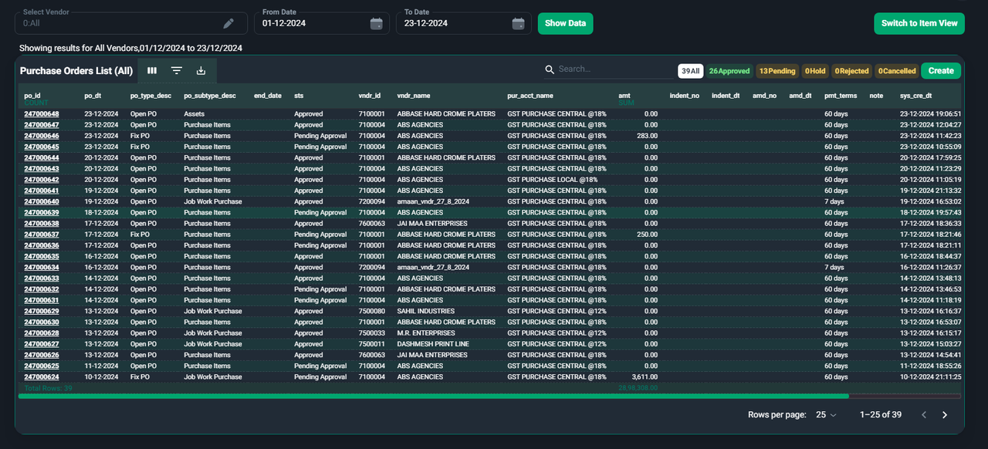Create a new purchase order
988x449 pixels.
[x=941, y=71]
